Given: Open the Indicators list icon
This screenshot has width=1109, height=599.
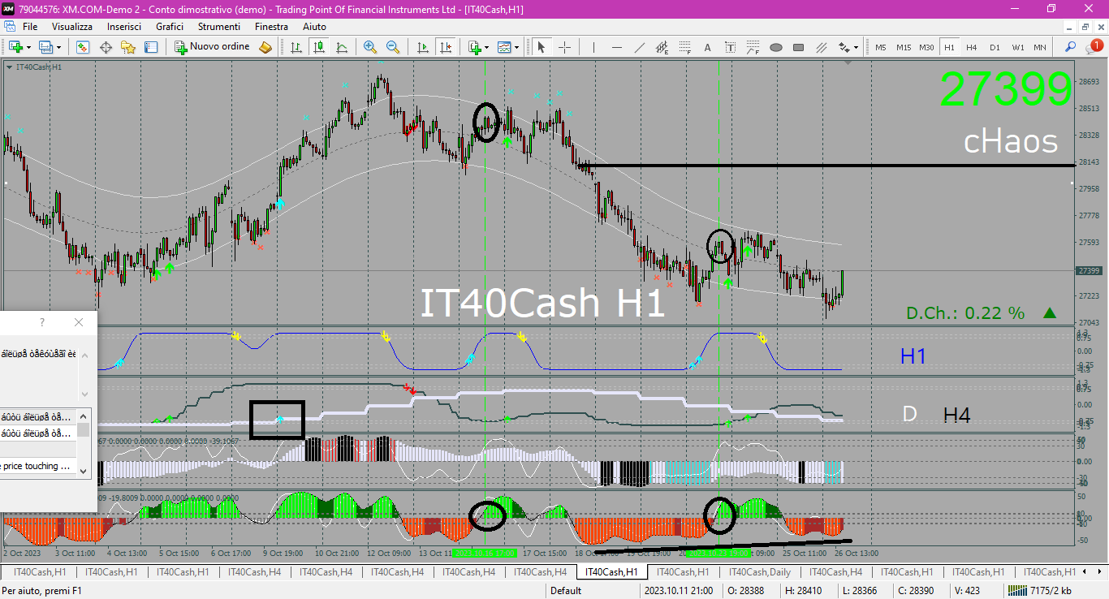Looking at the screenshot, I should pyautogui.click(x=475, y=47).
